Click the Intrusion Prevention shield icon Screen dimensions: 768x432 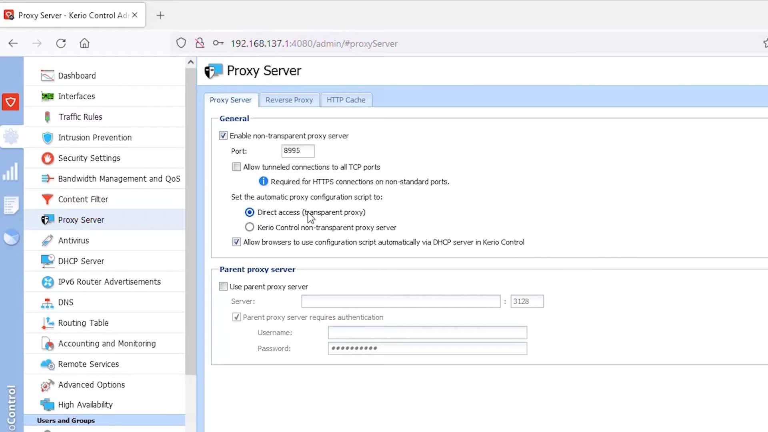point(48,138)
